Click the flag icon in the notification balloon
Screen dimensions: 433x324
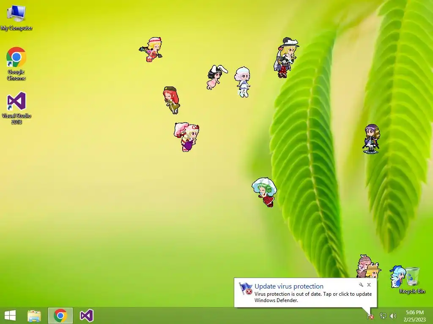click(x=245, y=289)
